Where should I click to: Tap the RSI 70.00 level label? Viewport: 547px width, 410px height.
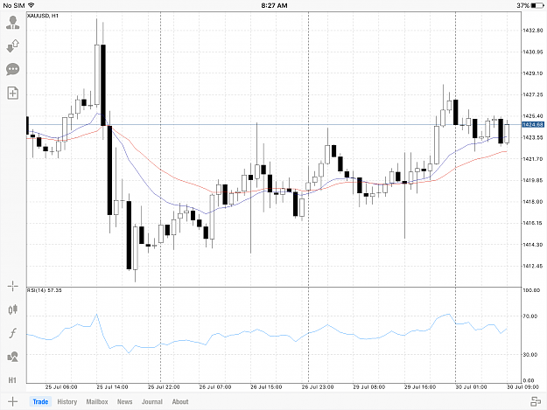pyautogui.click(x=530, y=316)
